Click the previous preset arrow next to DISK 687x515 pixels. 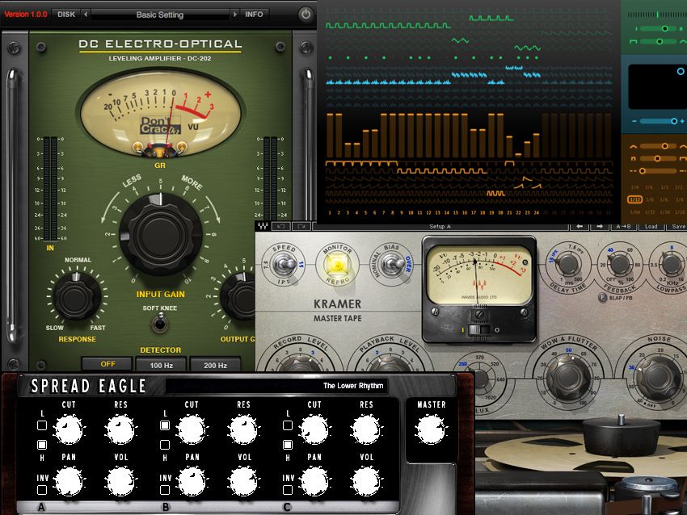coord(86,15)
